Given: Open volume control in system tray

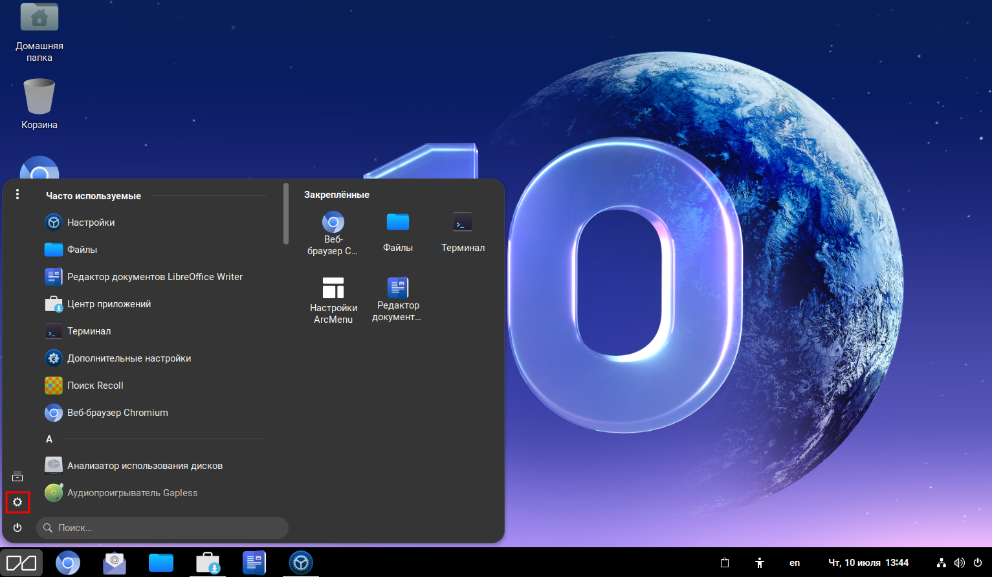Looking at the screenshot, I should tap(959, 563).
